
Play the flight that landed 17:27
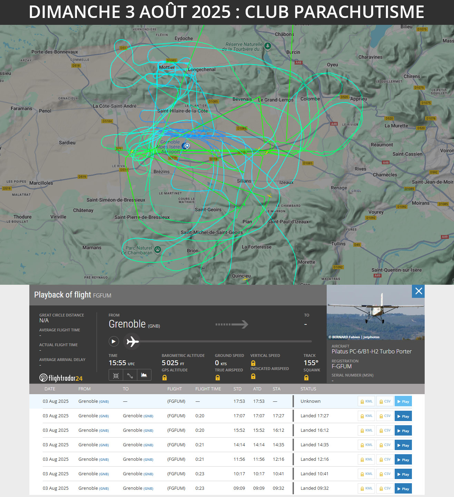(403, 416)
